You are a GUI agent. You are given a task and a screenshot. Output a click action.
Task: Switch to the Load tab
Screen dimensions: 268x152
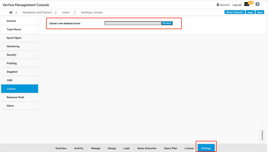click(127, 148)
